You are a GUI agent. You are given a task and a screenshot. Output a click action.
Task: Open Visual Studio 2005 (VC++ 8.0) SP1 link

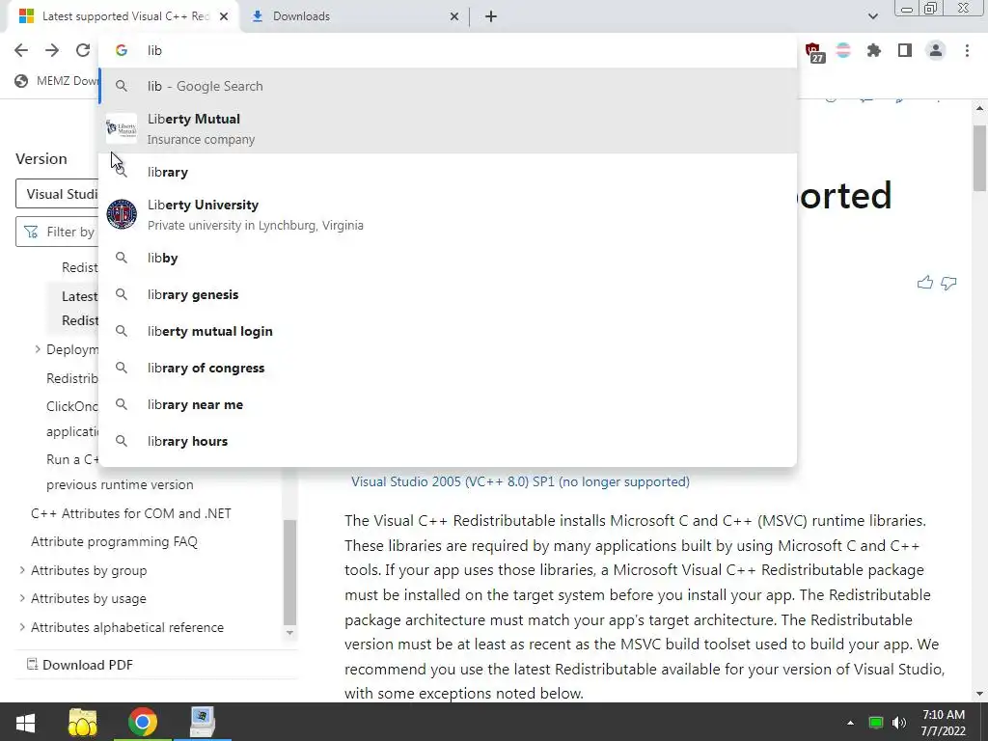click(520, 481)
